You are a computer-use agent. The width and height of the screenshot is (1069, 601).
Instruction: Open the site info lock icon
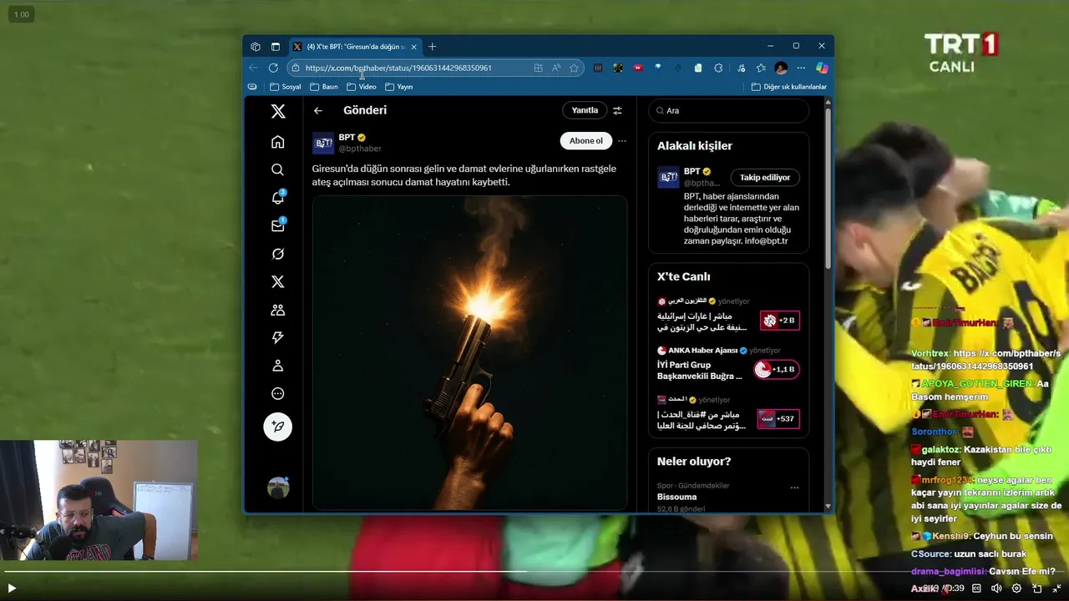click(295, 68)
